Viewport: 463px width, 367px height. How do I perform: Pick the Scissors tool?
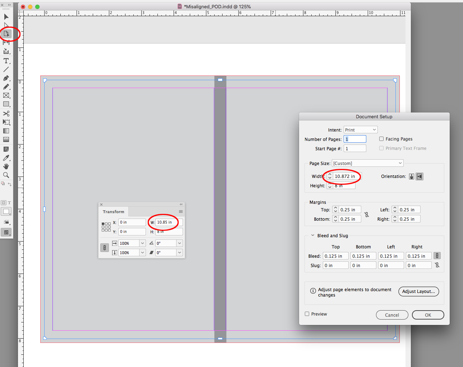click(6, 113)
